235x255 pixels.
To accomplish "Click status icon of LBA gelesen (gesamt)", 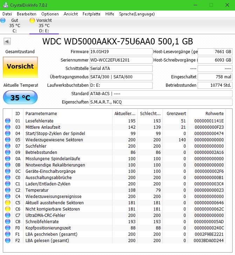I will (8, 240).
